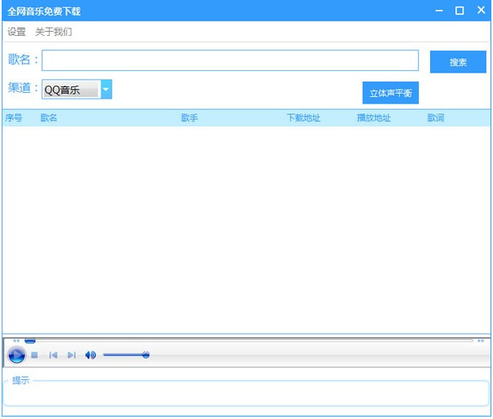Skip to the previous track
The image size is (493, 419).
pos(53,355)
